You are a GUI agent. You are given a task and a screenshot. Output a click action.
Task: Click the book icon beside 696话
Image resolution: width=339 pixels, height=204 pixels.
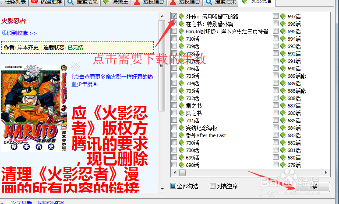click(x=283, y=24)
